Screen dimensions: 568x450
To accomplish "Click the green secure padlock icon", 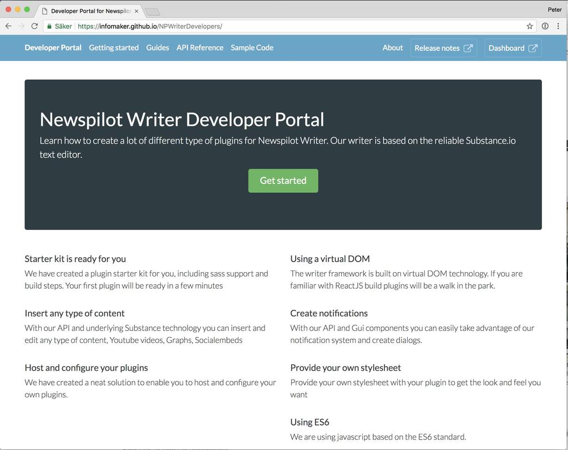I will tap(49, 26).
